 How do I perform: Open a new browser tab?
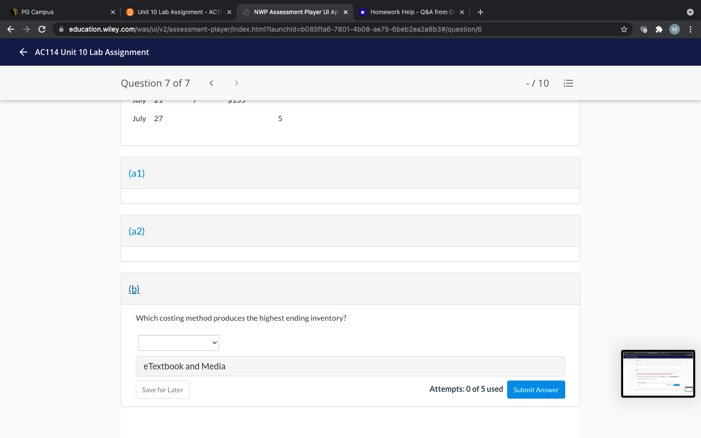[x=480, y=12]
